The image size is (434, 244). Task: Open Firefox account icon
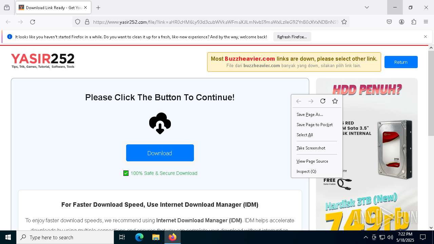401,22
